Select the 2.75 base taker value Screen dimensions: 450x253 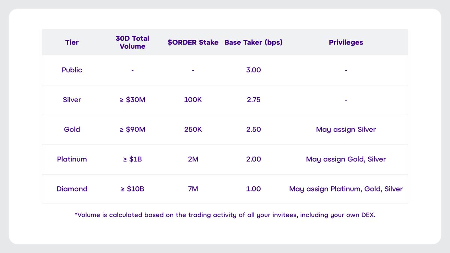pos(253,100)
